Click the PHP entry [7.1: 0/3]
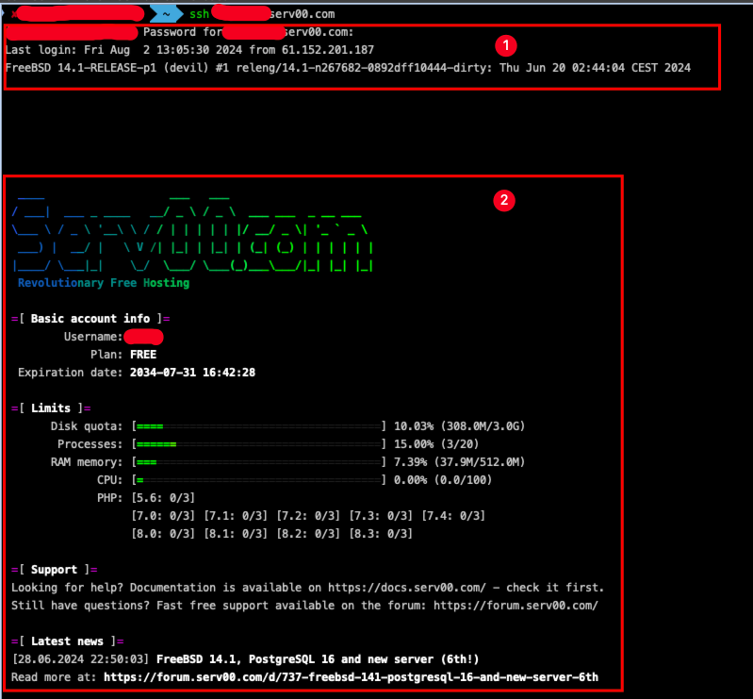Viewport: 753px width, 699px height. [236, 516]
